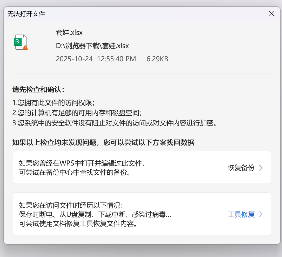Screen dimensions: 282x257
Task: Close the 无法打开文件 dialog
Action: click(271, 14)
